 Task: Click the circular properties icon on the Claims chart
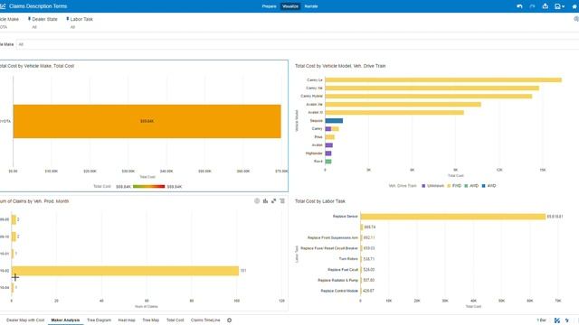click(257, 200)
